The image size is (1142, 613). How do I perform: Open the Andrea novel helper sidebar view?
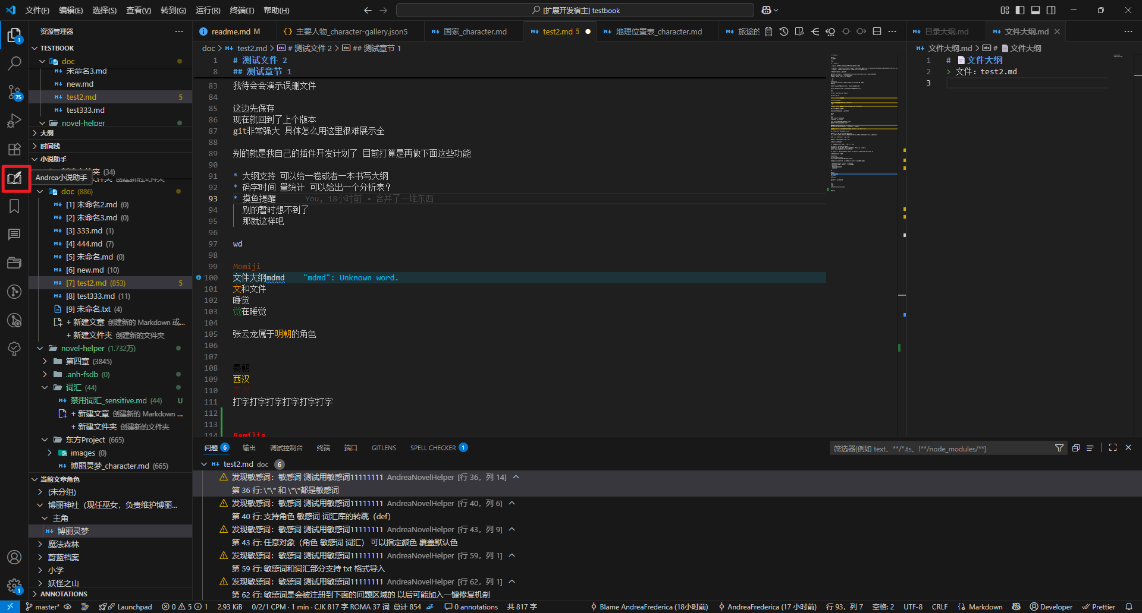tap(15, 178)
